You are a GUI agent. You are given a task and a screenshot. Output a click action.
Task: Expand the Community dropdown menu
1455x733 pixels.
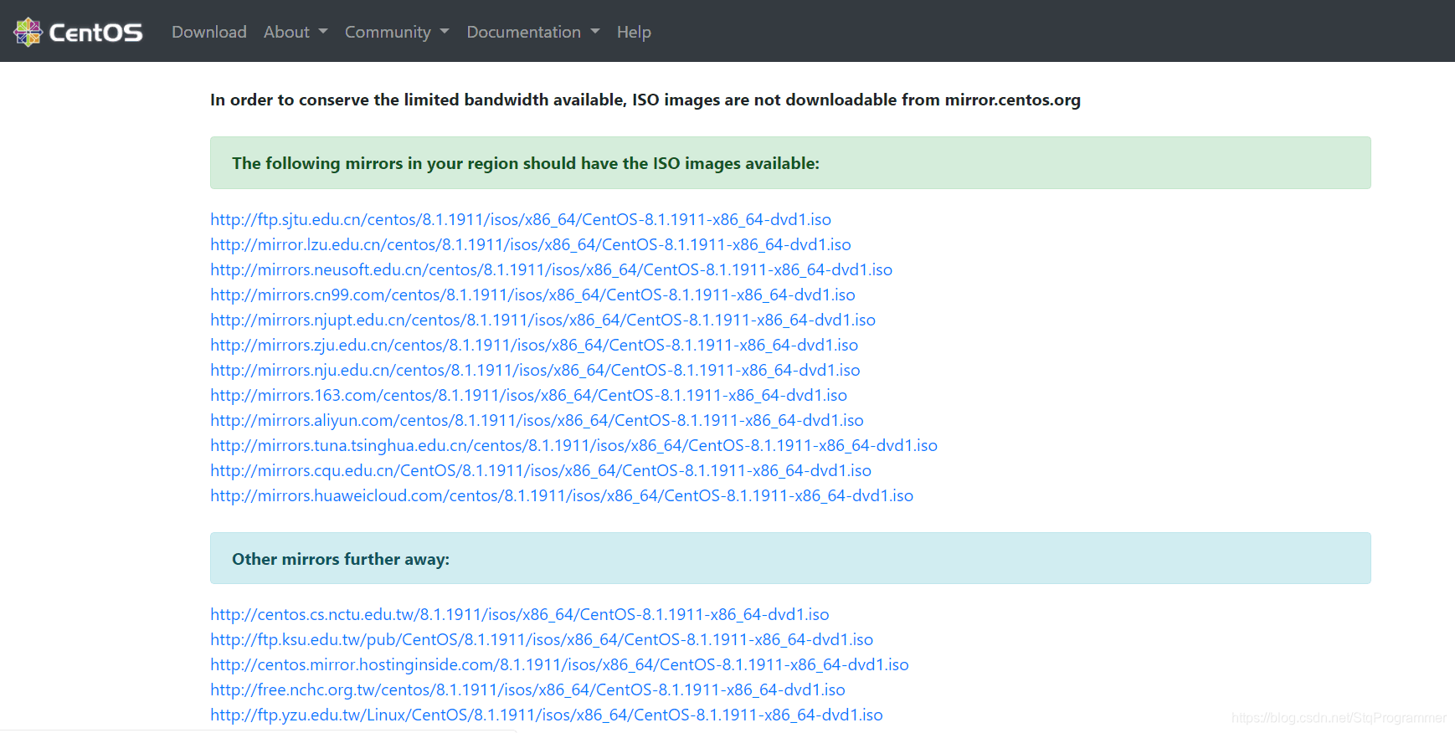397,32
